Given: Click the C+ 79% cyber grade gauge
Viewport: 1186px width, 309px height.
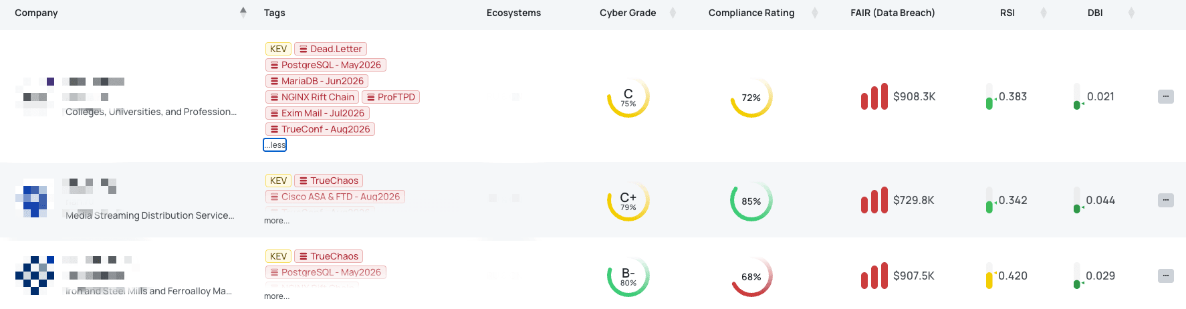Looking at the screenshot, I should 628,201.
